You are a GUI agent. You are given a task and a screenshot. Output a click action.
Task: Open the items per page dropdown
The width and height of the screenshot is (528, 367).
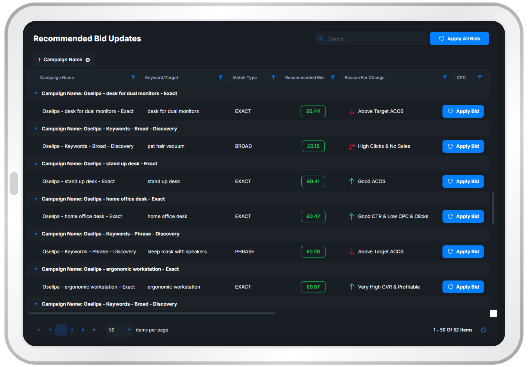[129, 330]
